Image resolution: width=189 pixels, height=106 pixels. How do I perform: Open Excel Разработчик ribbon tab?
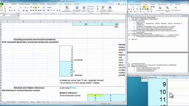click(68, 4)
